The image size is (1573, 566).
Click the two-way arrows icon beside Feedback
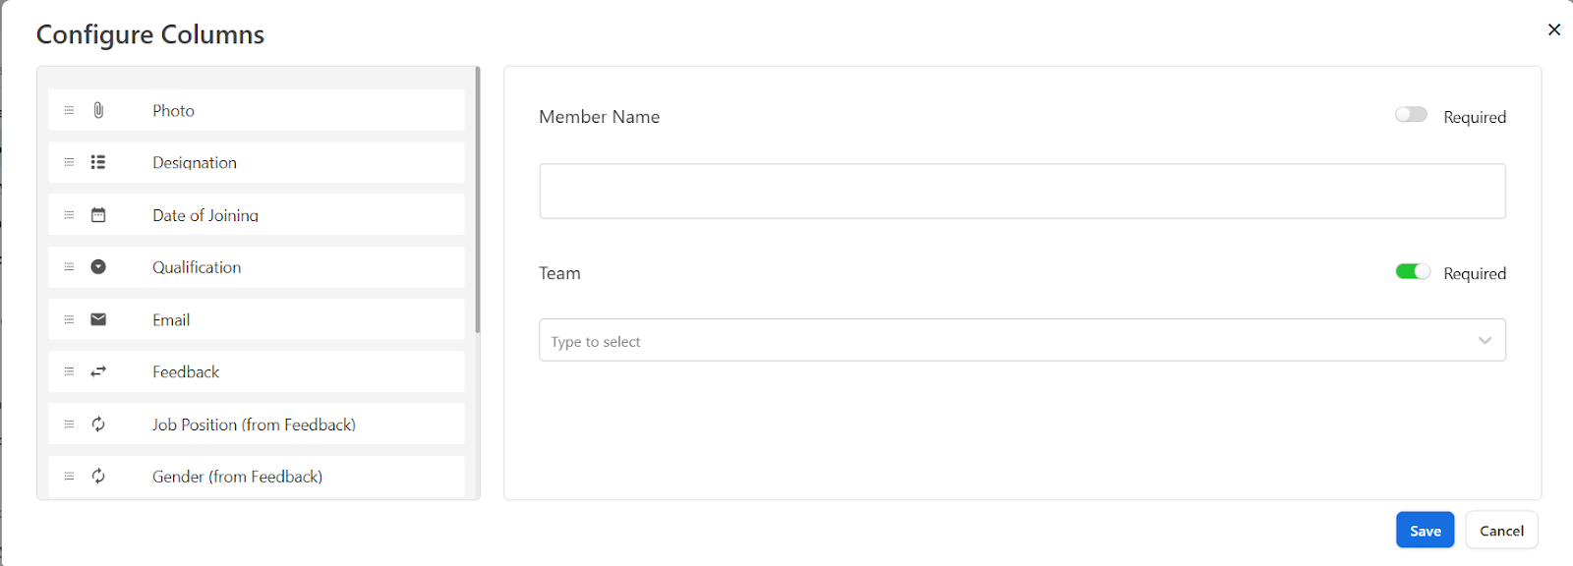coord(98,371)
